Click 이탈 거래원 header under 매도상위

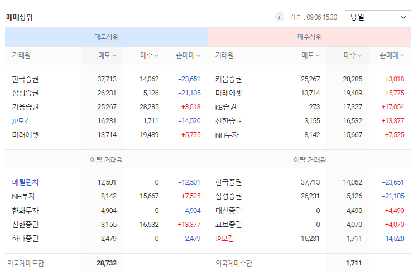click(x=107, y=161)
